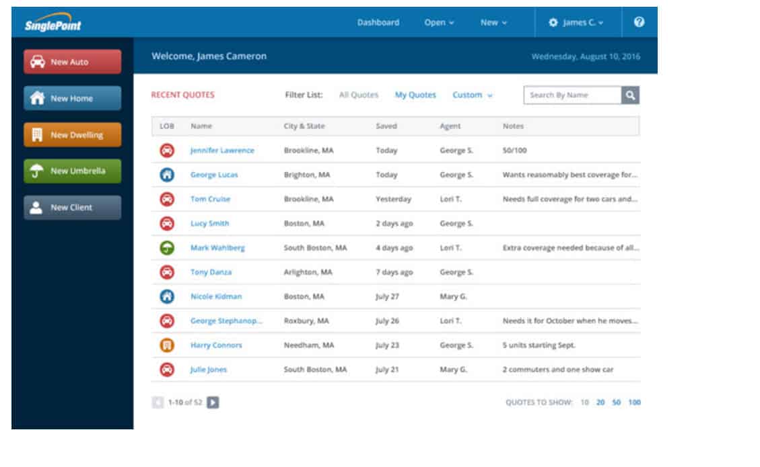Start a New Home quote

coord(72,98)
